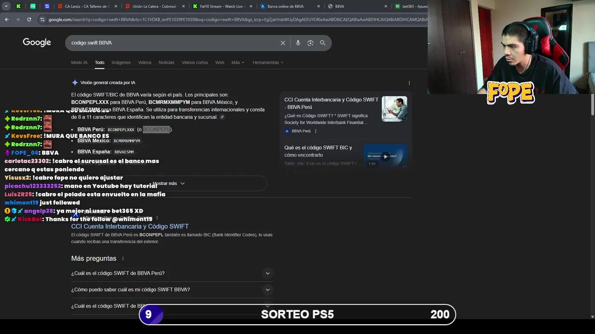Select the Web search tab
Image resolution: width=595 pixels, height=334 pixels.
point(219,63)
